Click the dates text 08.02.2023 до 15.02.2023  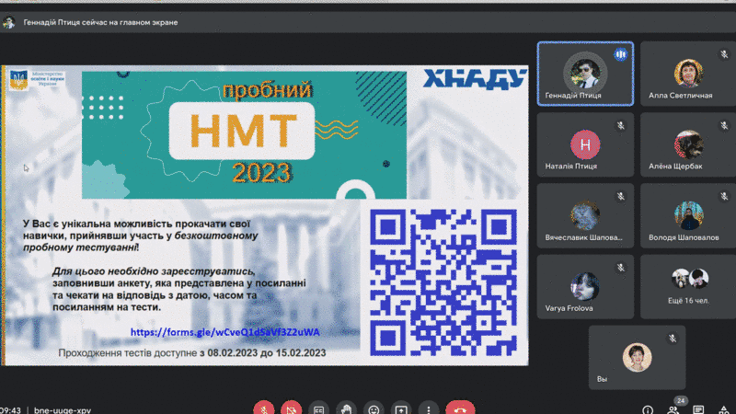(267, 353)
